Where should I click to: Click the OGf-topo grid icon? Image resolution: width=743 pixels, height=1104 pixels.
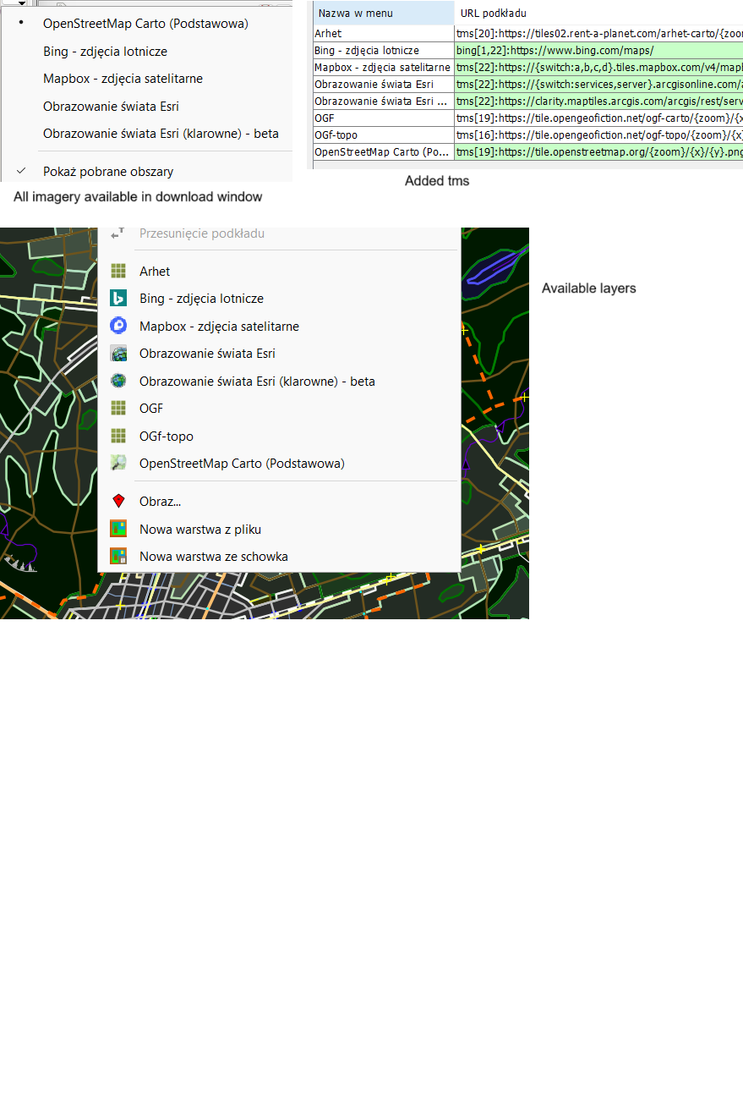pyautogui.click(x=119, y=437)
